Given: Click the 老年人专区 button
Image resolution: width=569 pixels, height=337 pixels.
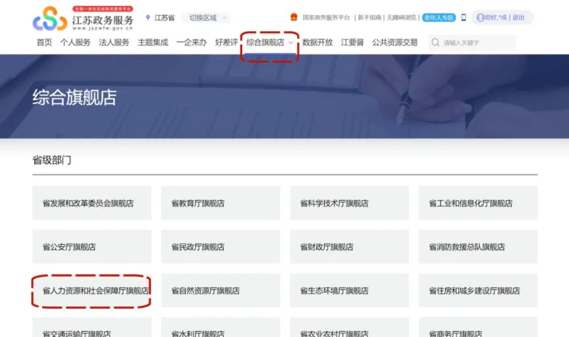Looking at the screenshot, I should click(439, 18).
